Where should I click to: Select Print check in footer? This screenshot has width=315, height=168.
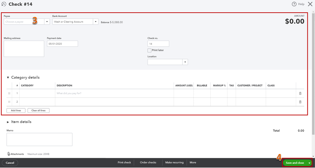124,162
